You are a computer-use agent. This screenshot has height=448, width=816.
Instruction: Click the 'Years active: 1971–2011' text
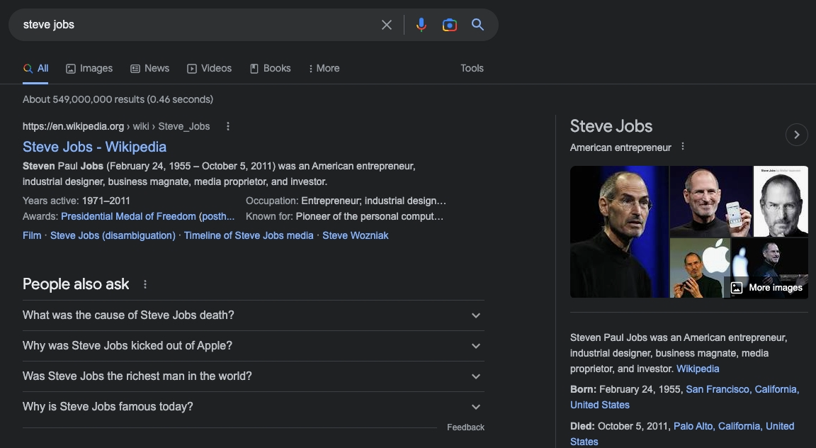coord(76,201)
